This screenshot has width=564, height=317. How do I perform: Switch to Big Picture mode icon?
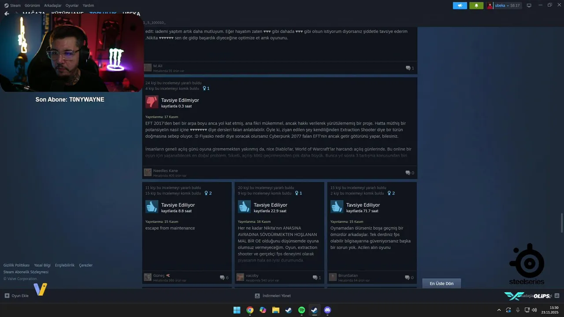point(529,5)
